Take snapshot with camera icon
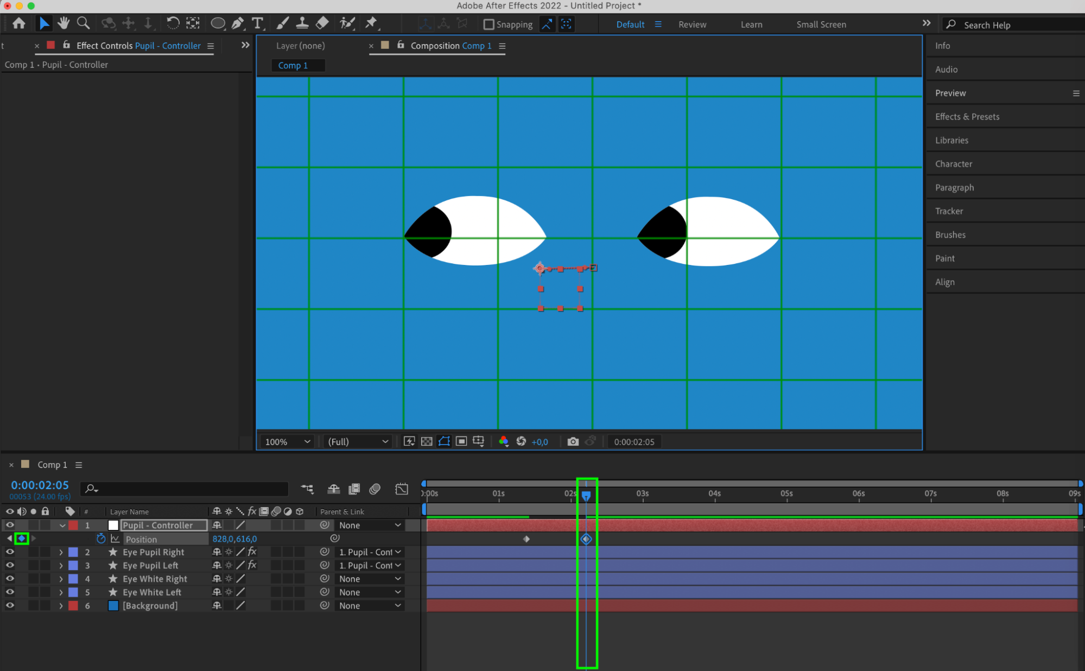1085x671 pixels. coord(573,441)
